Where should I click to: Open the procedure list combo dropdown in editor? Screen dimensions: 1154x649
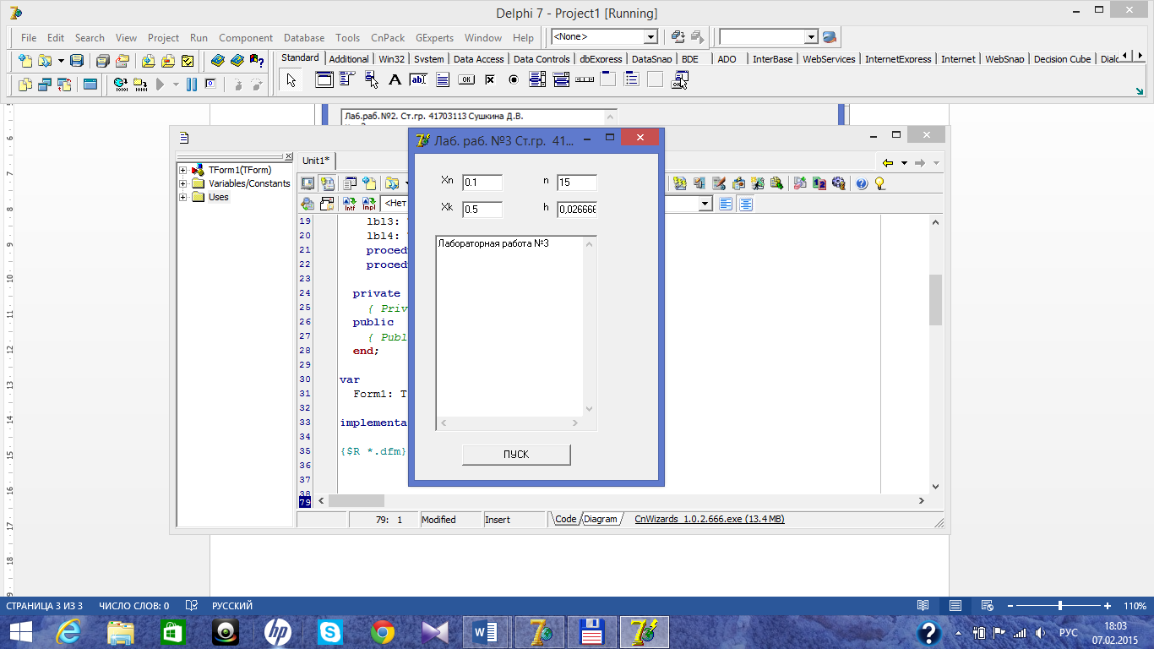705,204
